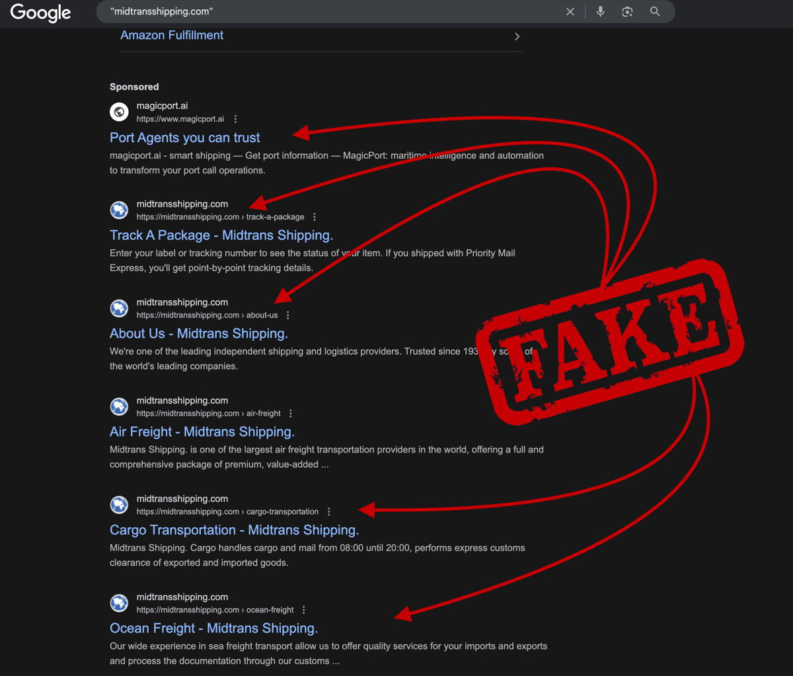793x676 pixels.
Task: Open About Us - Midtrans Shipping result
Action: click(198, 334)
